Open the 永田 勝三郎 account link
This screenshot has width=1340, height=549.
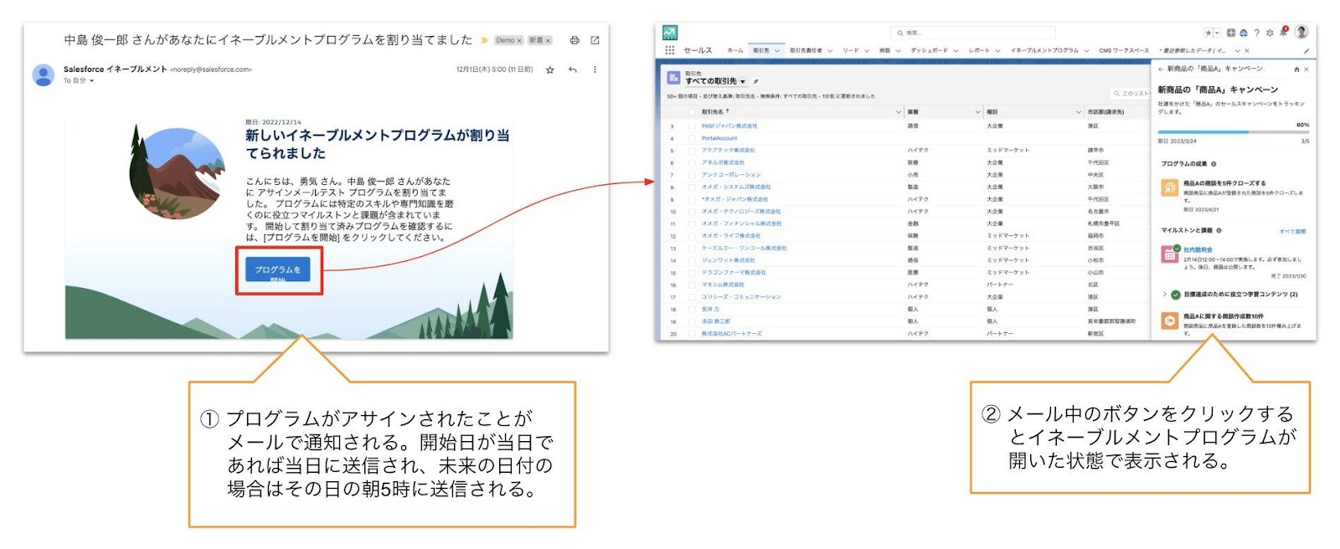point(716,321)
